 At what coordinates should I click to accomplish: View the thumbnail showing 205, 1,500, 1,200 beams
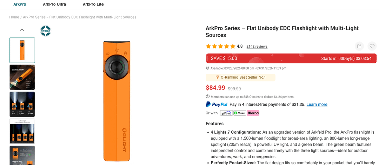pyautogui.click(x=22, y=104)
